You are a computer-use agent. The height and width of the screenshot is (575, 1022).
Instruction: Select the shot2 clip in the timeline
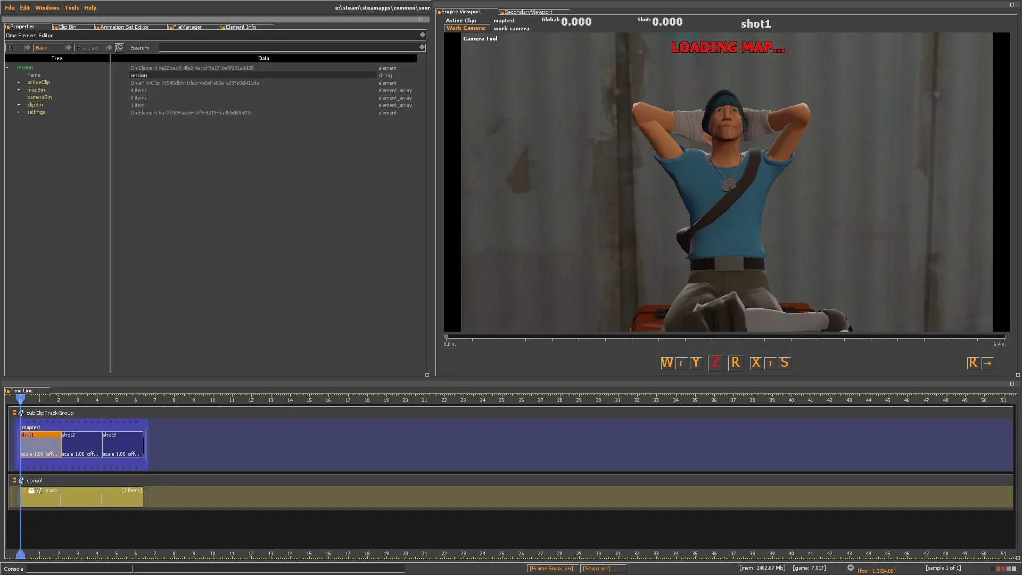[x=81, y=445]
